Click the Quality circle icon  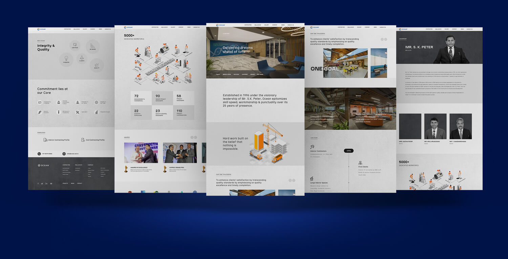pyautogui.click(x=97, y=65)
